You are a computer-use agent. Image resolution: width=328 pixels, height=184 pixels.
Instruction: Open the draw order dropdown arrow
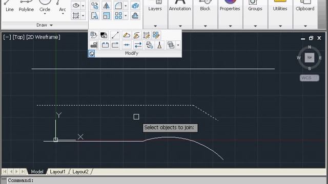178,45
